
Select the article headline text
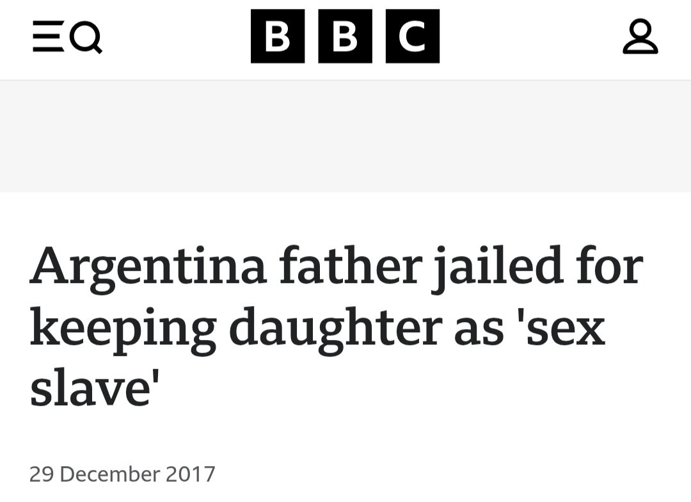coord(337,327)
